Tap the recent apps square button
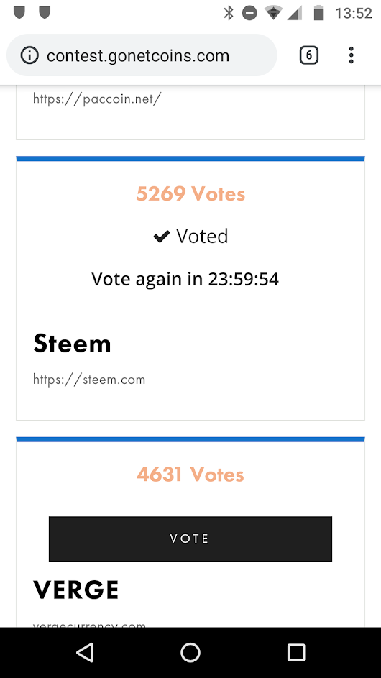This screenshot has width=381, height=678. (x=296, y=652)
